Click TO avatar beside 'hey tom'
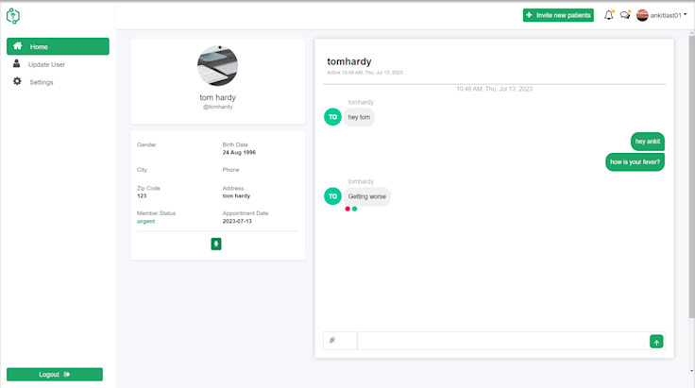 coord(333,117)
